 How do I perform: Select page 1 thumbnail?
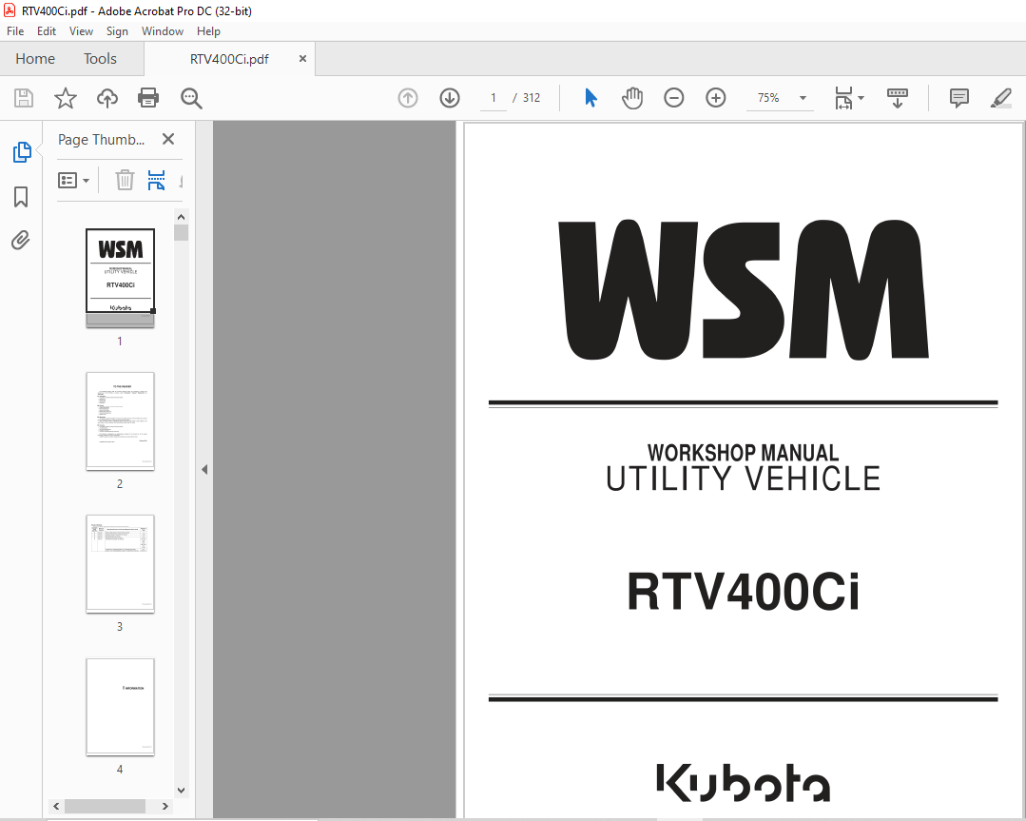[120, 278]
